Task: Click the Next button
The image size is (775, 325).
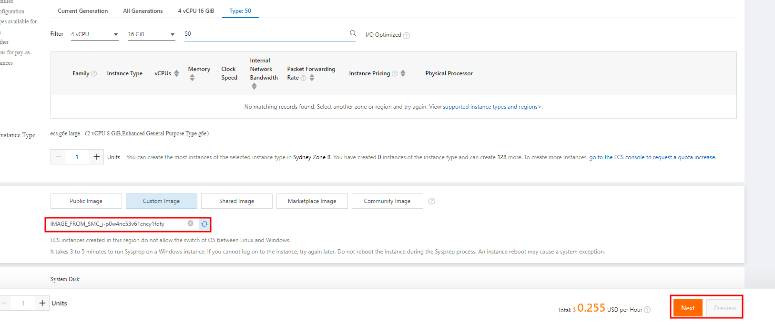Action: (688, 308)
